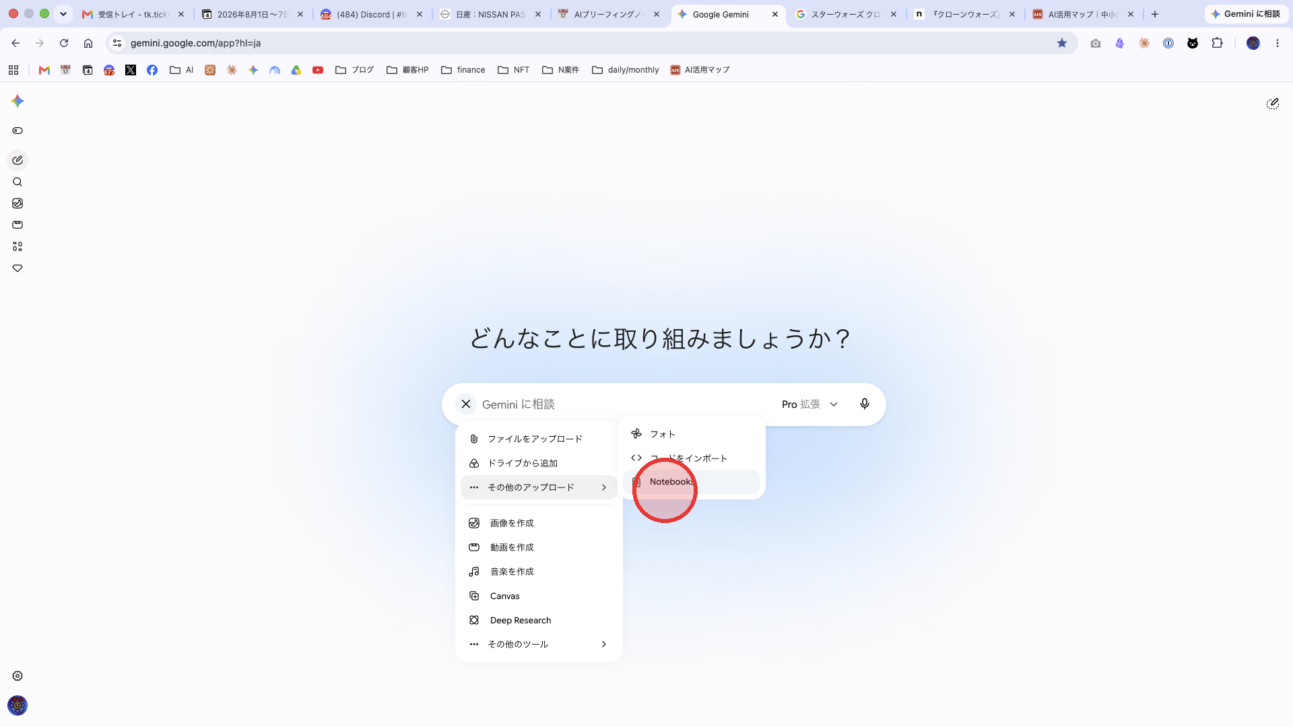Click the camera screenshot extension icon
Screen dimensions: 1293x727
coord(1096,43)
